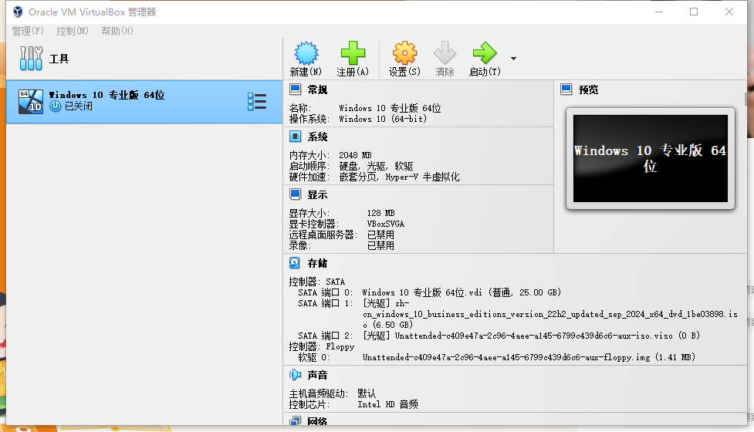Click the Storage (存储) section disk icon
Viewport: 754px width, 432px height.
[295, 263]
